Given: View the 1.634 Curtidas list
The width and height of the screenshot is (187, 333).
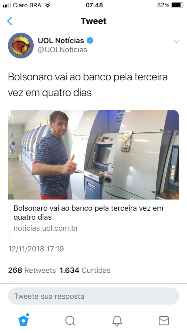Looking at the screenshot, I should click(85, 270).
